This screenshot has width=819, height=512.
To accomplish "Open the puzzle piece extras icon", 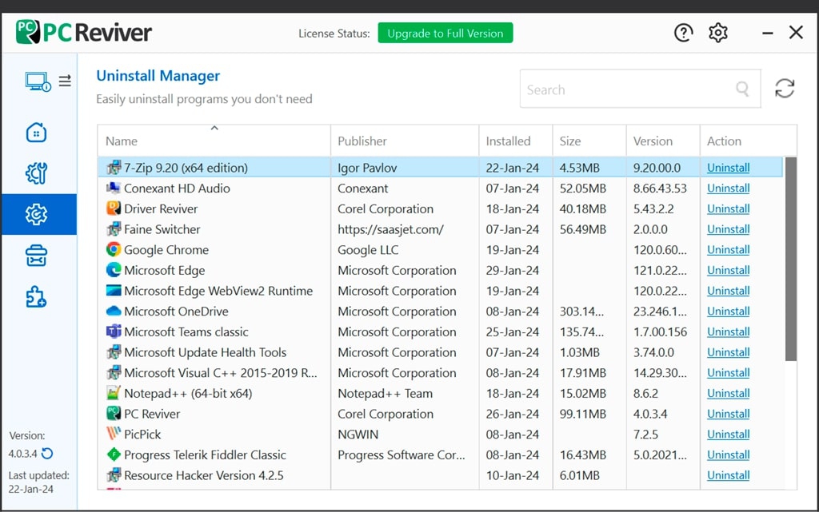I will pyautogui.click(x=37, y=297).
